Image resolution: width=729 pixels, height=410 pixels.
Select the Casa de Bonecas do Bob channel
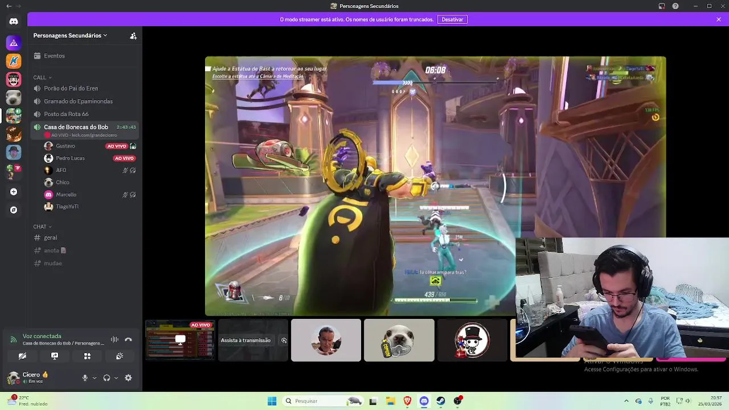click(x=85, y=130)
